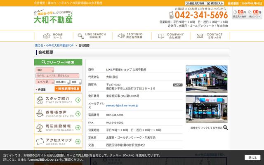Screen dimensions: 264x165
Task: Click arrow icon on スタッフ紹介 banner
Action: [x=78, y=100]
